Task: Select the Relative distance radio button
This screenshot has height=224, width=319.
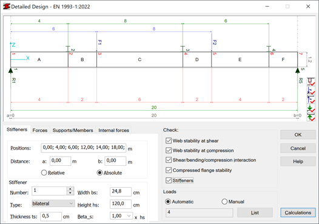Action: (44, 173)
